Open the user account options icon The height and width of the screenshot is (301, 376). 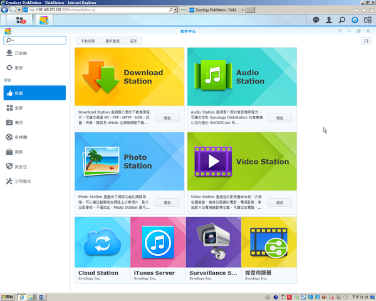pos(329,20)
